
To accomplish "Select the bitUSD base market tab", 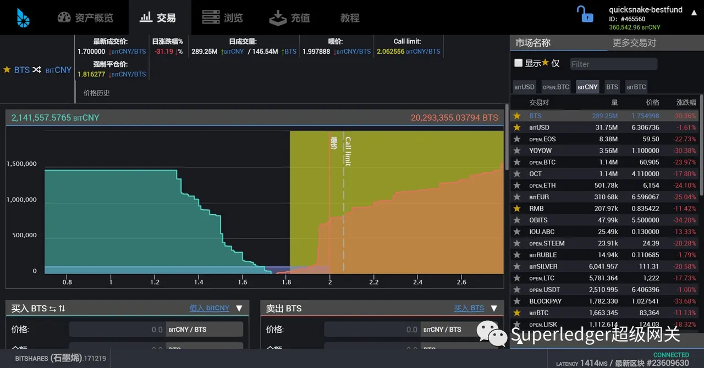I will (x=524, y=87).
